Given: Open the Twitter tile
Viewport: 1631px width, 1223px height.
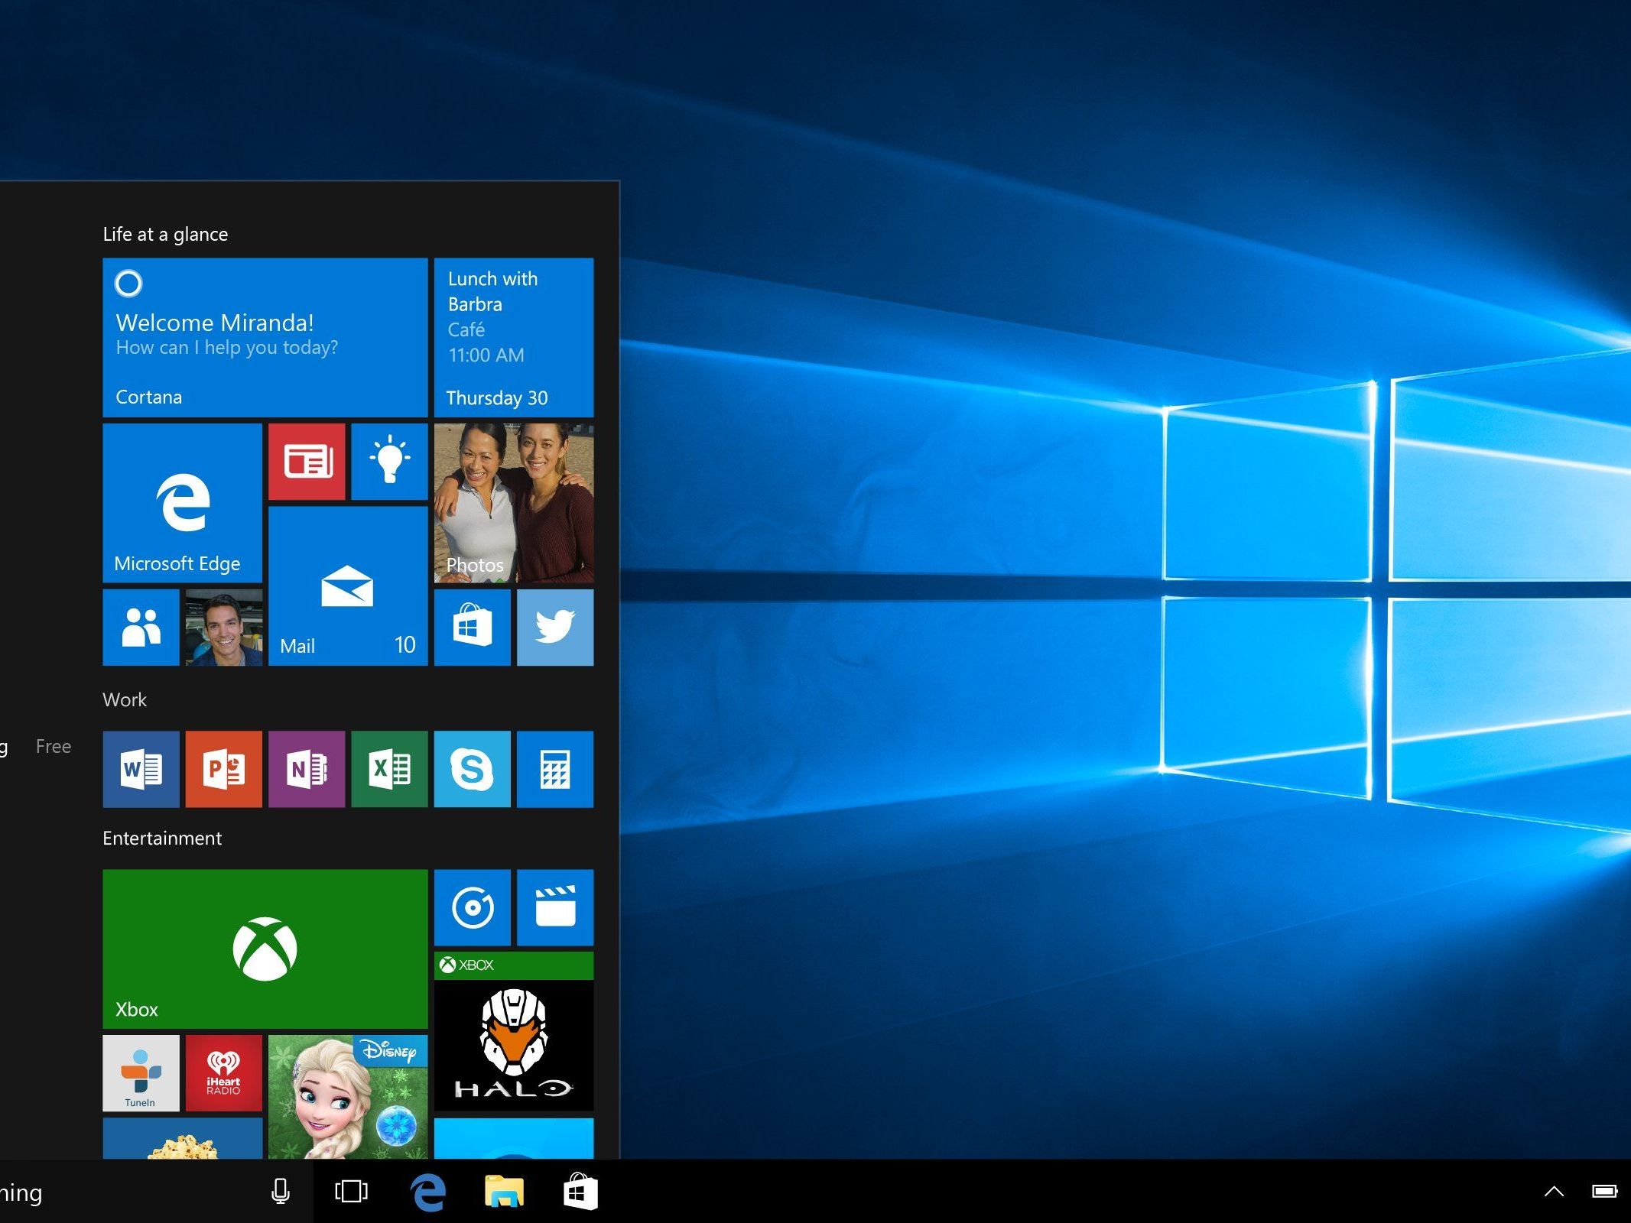Looking at the screenshot, I should coord(554,627).
